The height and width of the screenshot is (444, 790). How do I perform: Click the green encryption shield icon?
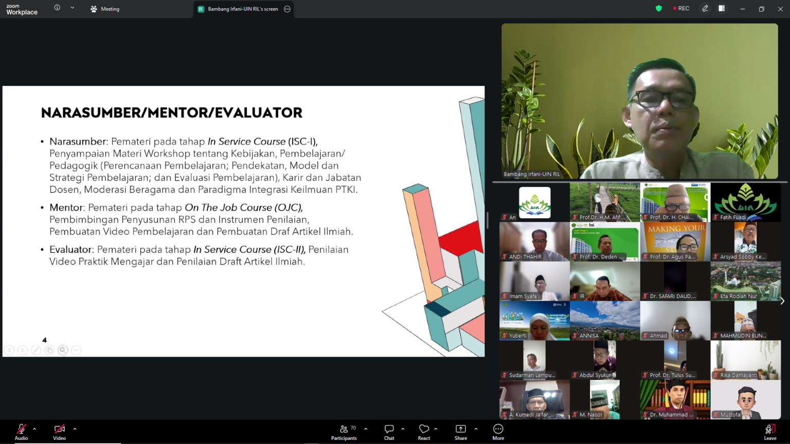658,8
